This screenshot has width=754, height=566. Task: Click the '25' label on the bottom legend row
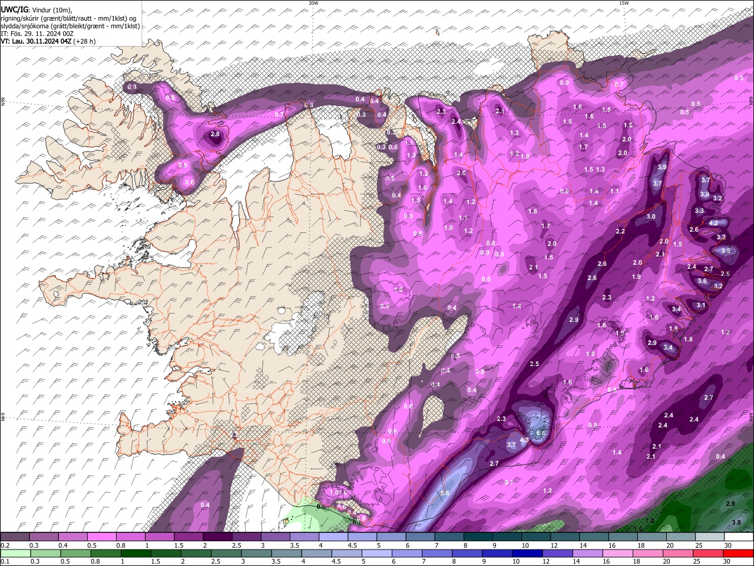click(698, 562)
